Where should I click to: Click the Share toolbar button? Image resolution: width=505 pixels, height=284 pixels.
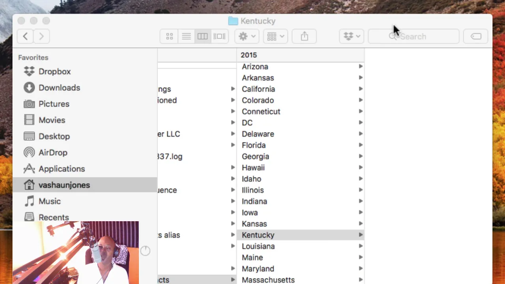pos(304,36)
